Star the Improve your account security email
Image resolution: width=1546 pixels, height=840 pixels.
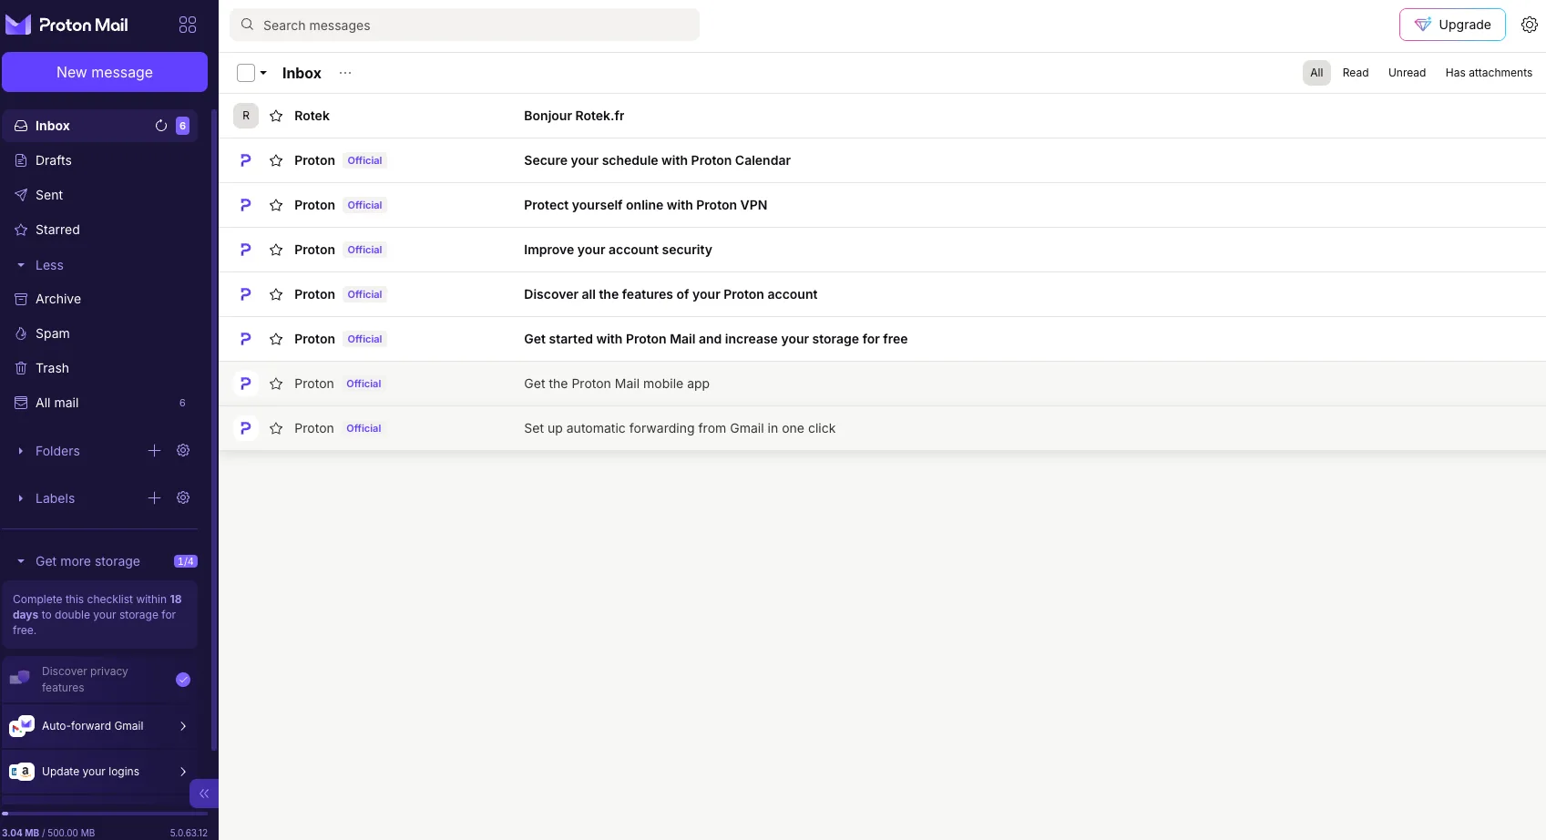pos(276,250)
